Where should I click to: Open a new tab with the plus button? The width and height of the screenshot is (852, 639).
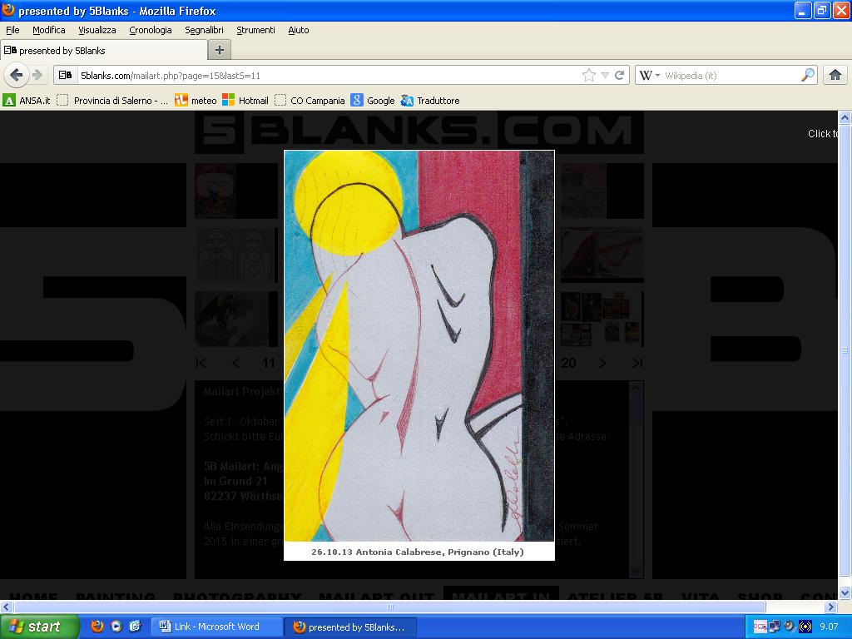pos(219,50)
